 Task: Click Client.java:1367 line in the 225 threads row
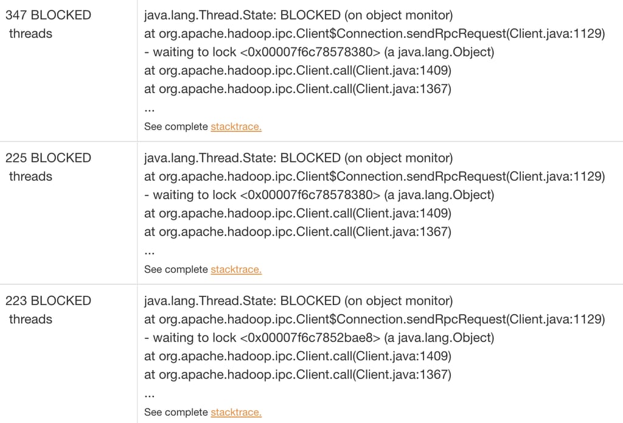point(298,232)
